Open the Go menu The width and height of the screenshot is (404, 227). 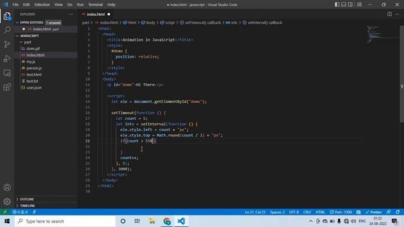pyautogui.click(x=69, y=4)
